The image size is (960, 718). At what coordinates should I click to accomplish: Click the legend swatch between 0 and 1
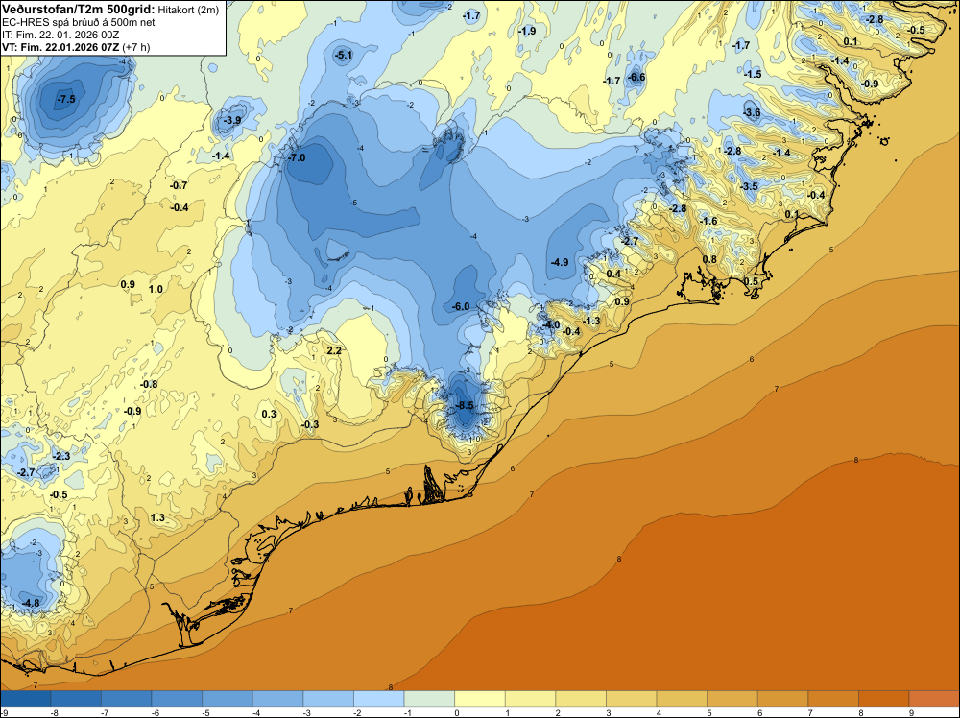click(480, 699)
